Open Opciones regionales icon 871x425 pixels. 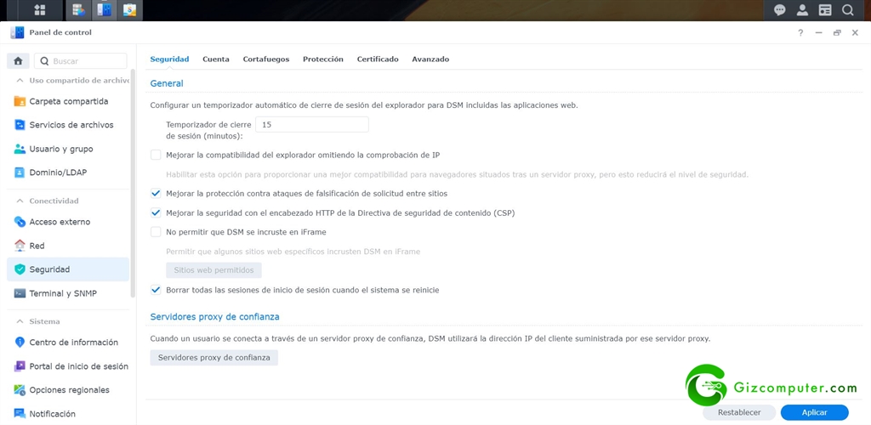20,389
